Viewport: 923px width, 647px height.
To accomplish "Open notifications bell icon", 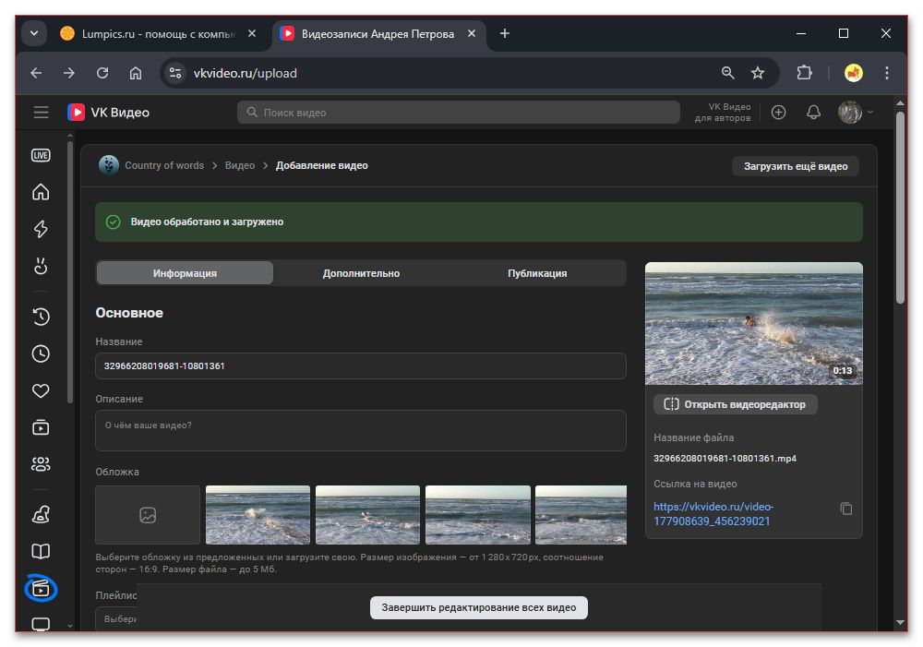I will click(x=813, y=113).
